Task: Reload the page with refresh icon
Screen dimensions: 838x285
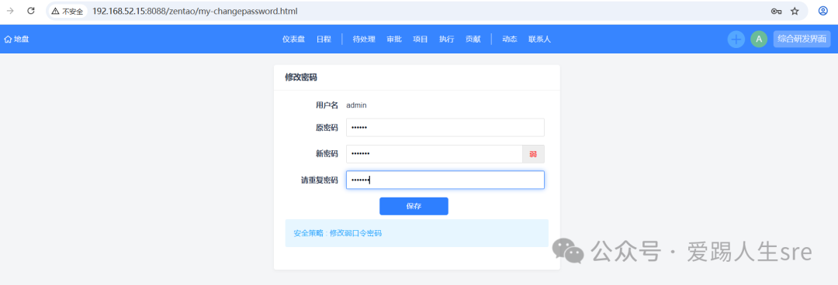Action: pyautogui.click(x=31, y=11)
